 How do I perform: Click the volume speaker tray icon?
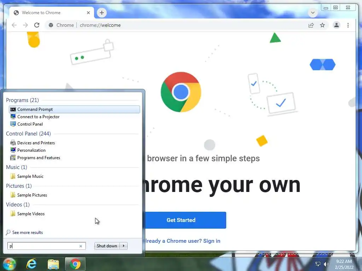coord(326,264)
